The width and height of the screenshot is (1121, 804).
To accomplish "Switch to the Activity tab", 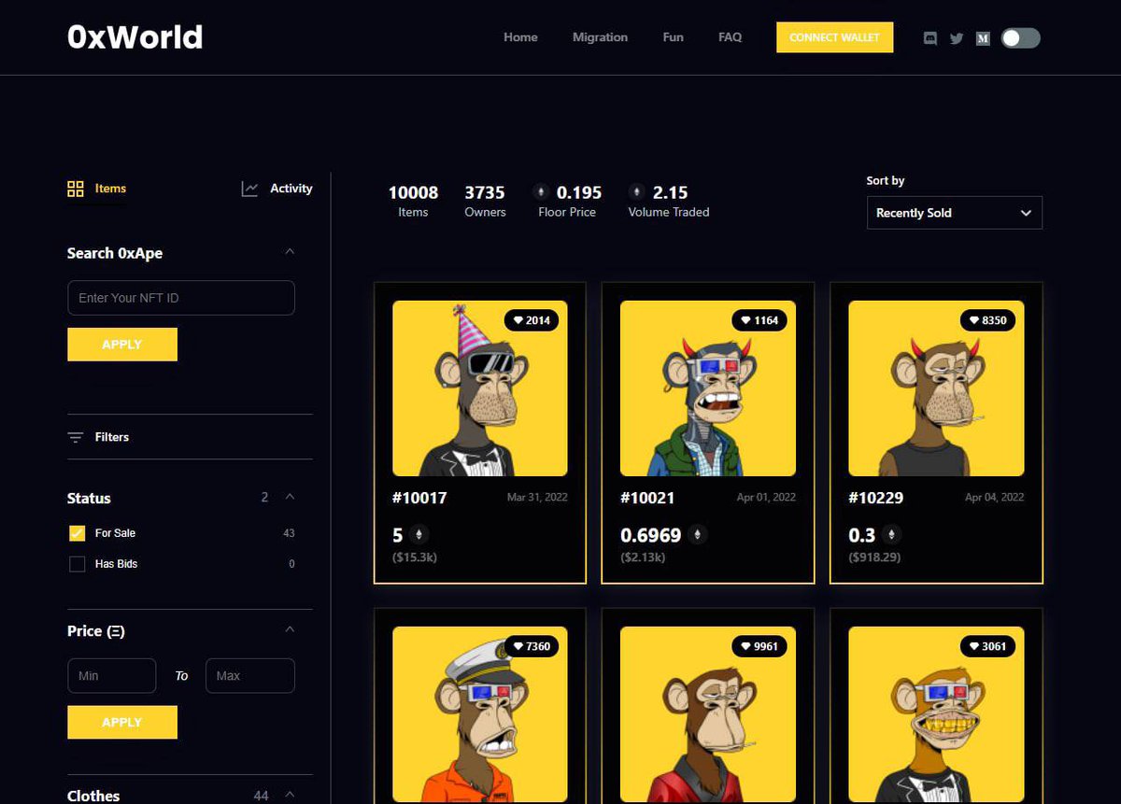I will (277, 189).
